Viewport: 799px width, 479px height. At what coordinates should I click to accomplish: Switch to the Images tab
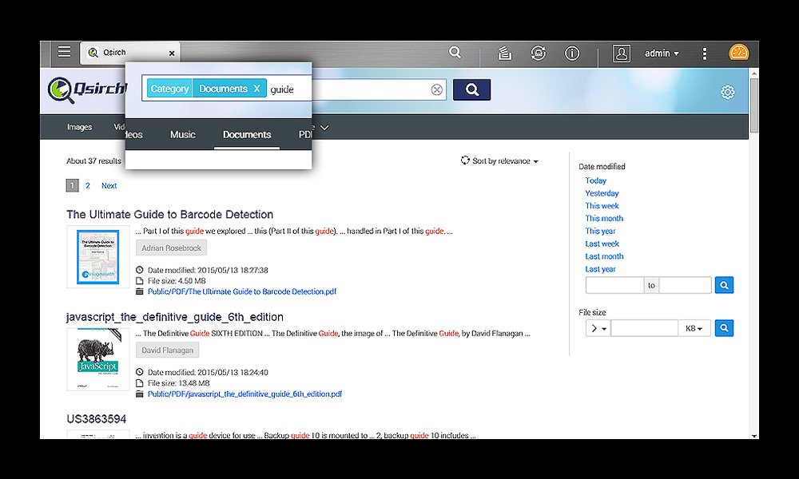coord(79,127)
